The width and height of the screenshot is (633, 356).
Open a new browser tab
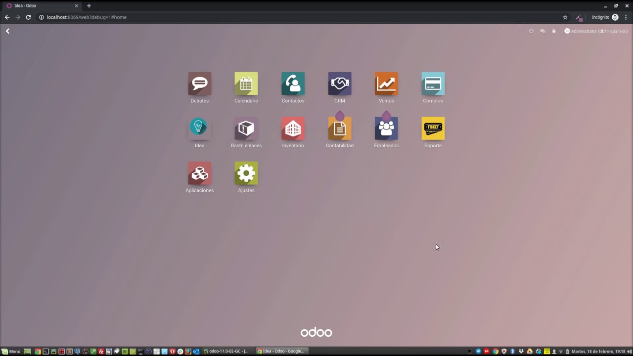(x=89, y=6)
